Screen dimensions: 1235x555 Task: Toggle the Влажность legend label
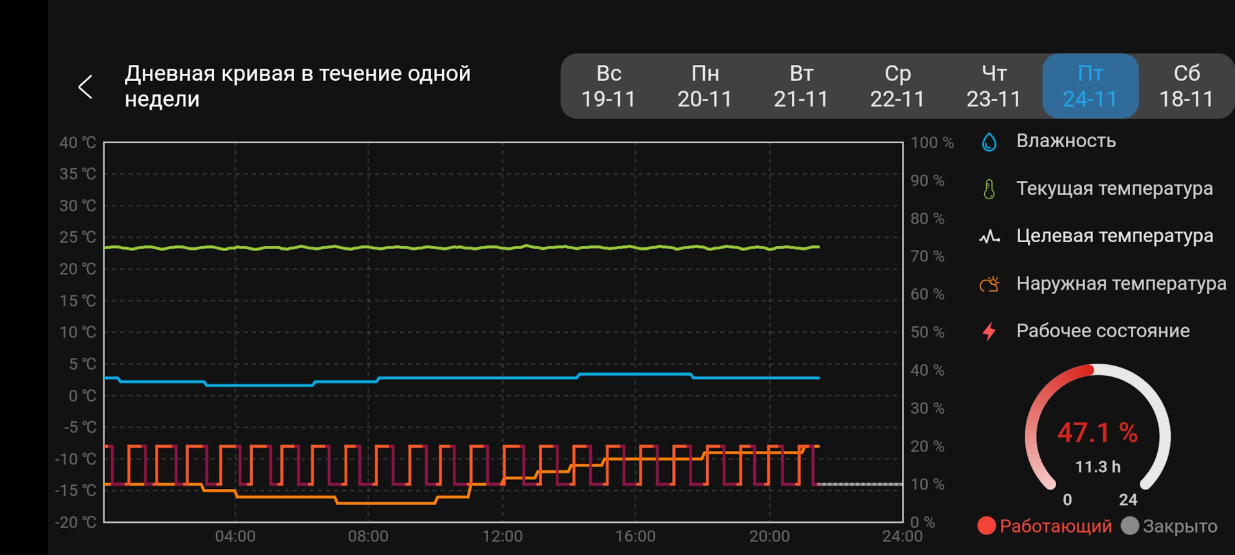click(x=1066, y=141)
